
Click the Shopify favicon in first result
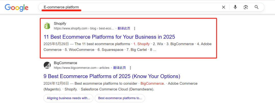pos(47,26)
